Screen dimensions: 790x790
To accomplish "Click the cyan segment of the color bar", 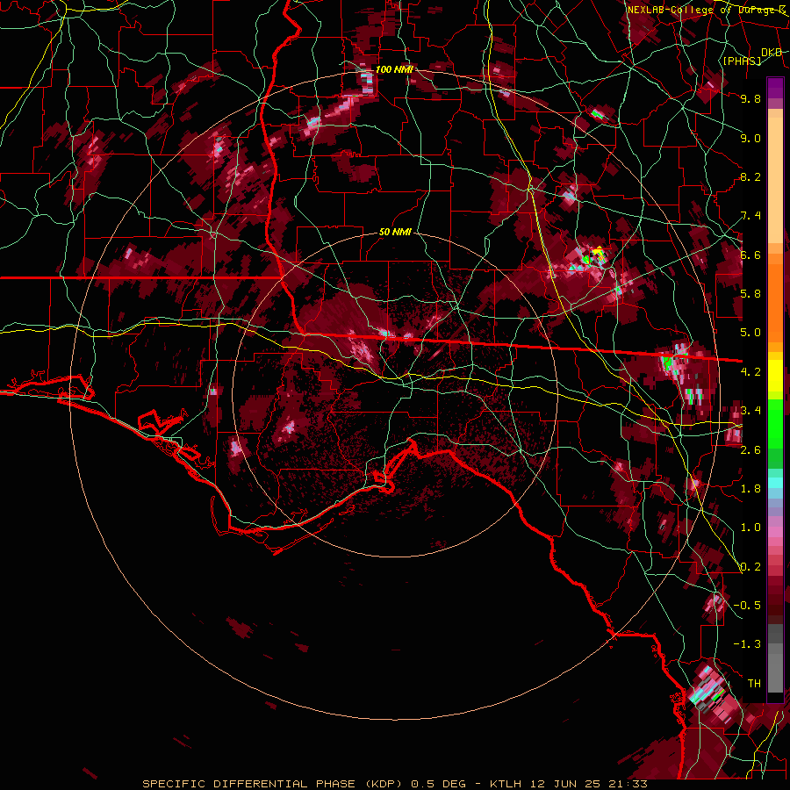I will [775, 483].
